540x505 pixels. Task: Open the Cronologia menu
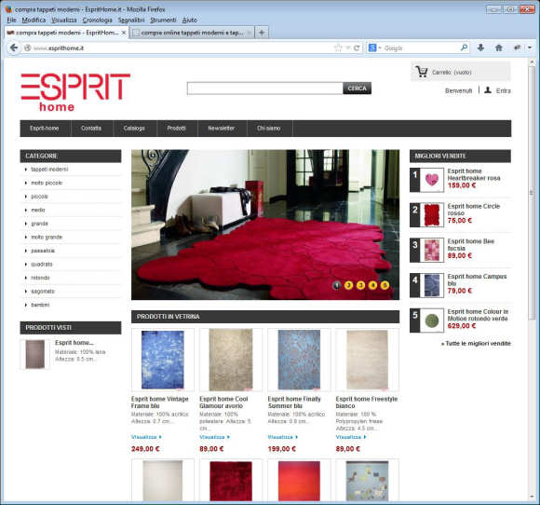pos(98,20)
